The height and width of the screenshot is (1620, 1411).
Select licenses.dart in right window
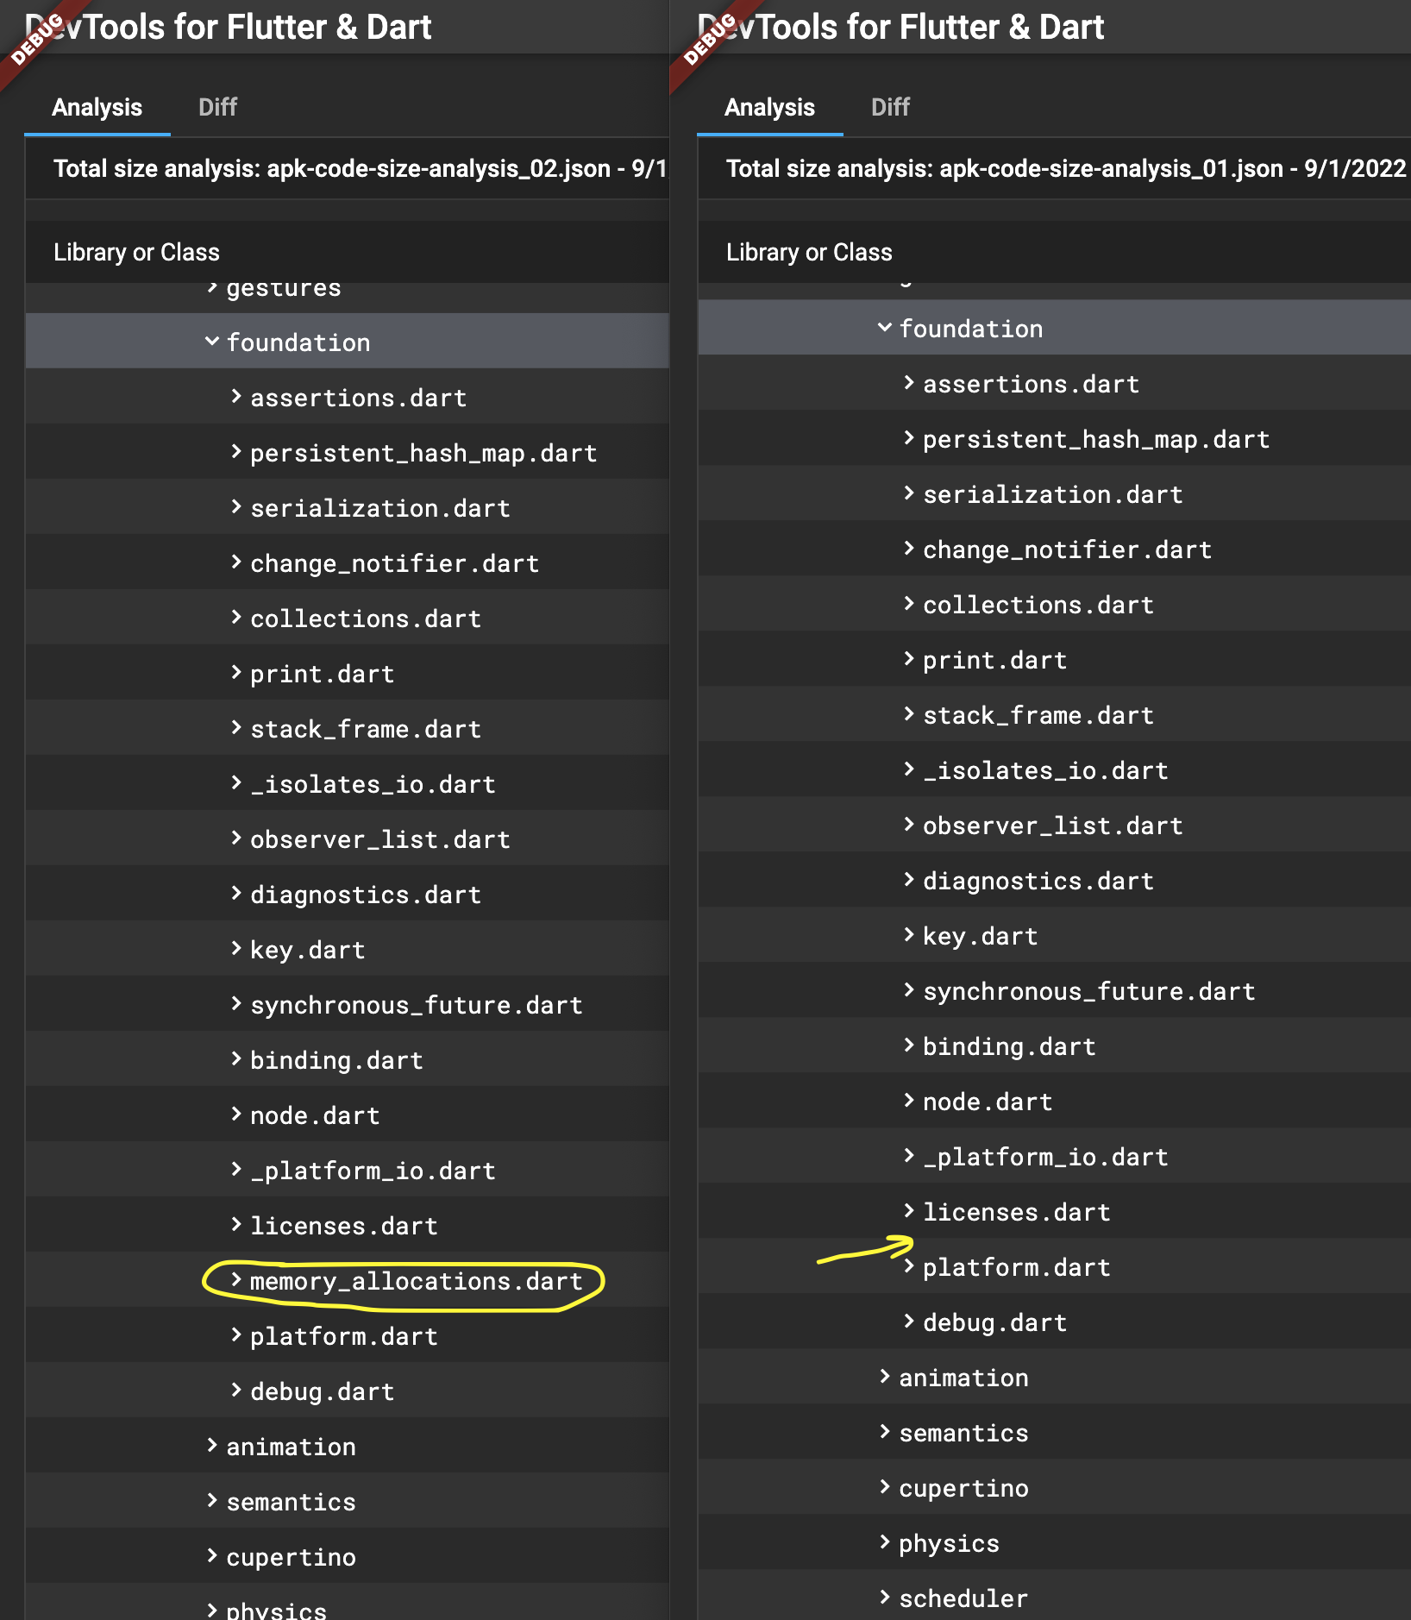click(1017, 1212)
